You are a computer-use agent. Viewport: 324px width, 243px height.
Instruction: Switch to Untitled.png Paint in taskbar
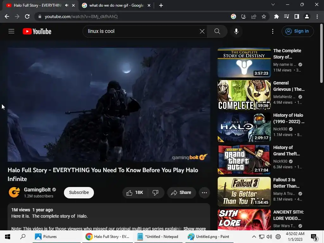(209, 237)
